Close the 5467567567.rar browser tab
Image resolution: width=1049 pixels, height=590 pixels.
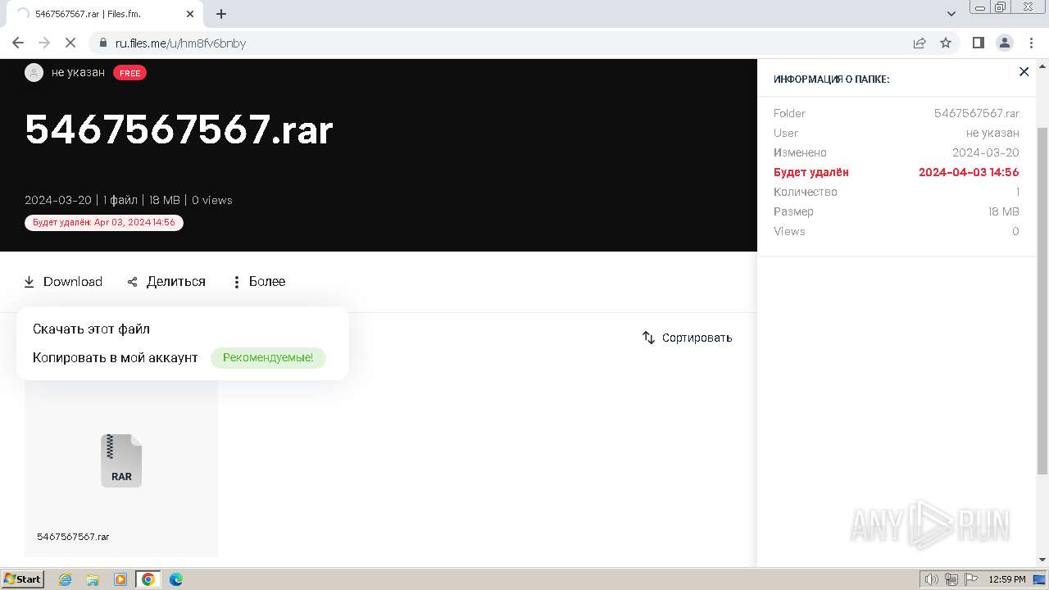point(190,14)
